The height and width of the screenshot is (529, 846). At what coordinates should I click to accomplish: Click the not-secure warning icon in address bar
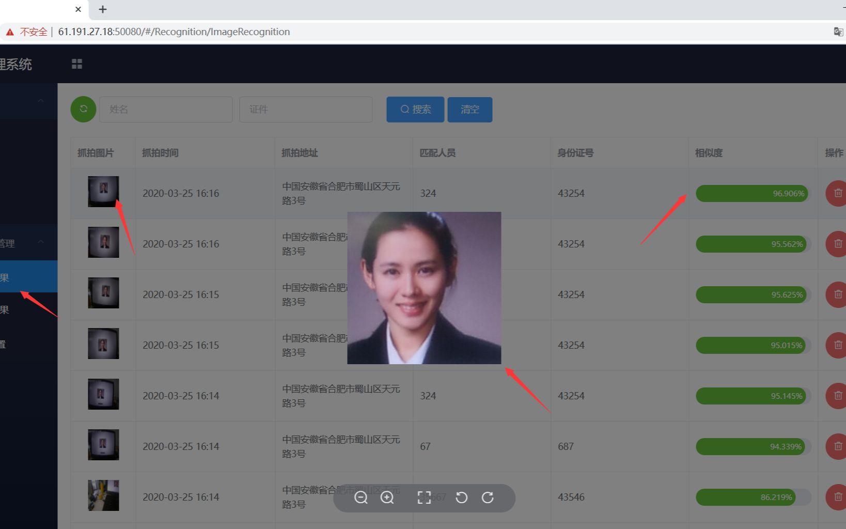10,32
